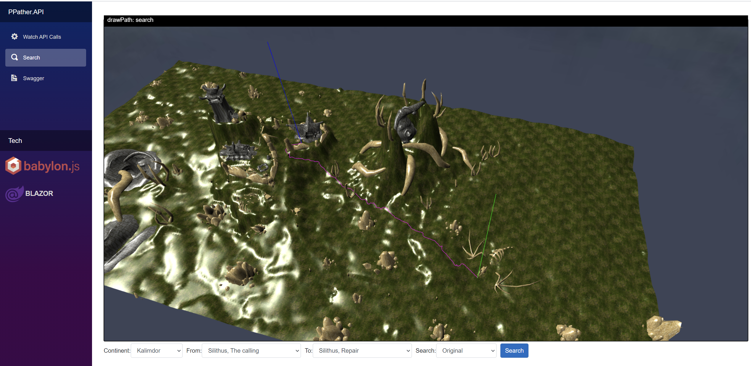Expand the Search type Original dropdown

pos(466,350)
